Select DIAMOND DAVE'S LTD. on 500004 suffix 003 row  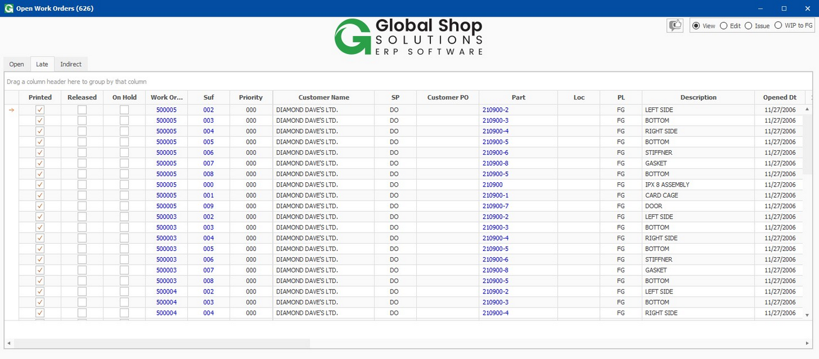coord(324,303)
